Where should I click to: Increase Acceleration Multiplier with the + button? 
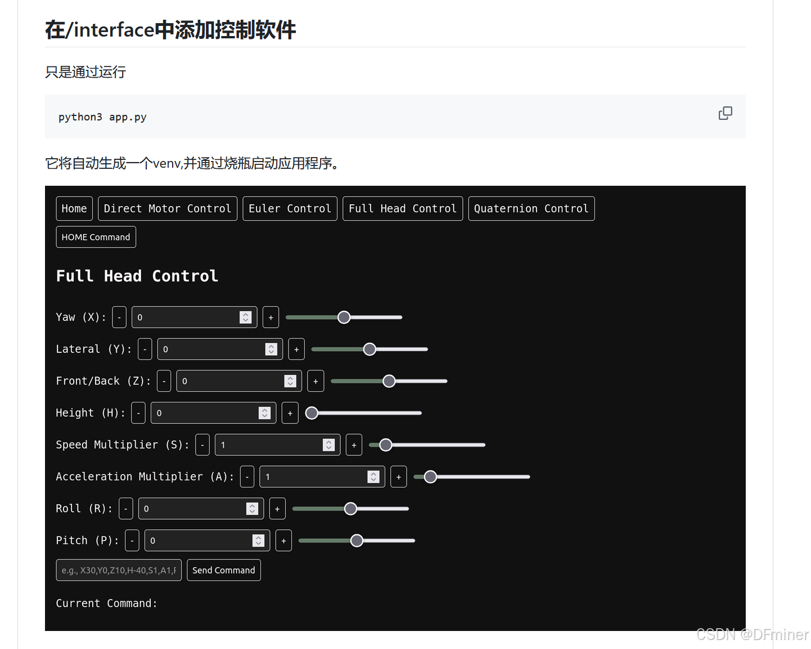(398, 476)
